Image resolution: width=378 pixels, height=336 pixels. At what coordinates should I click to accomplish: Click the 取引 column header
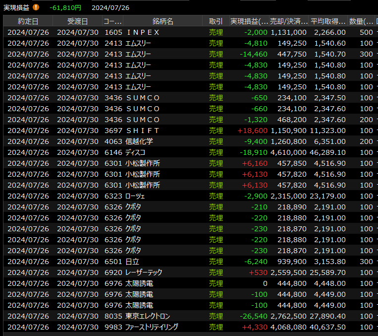click(216, 21)
